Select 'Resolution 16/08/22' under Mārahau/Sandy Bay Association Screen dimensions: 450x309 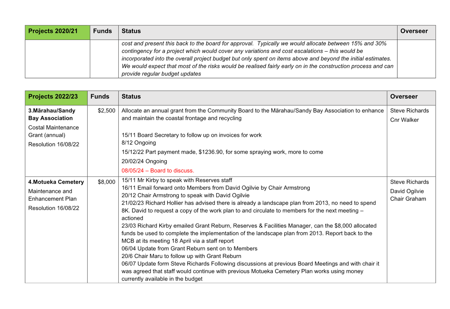pos(54,144)
